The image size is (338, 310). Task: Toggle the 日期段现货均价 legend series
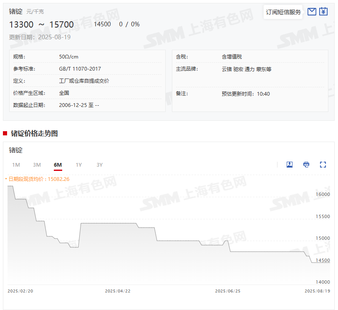tap(38, 179)
